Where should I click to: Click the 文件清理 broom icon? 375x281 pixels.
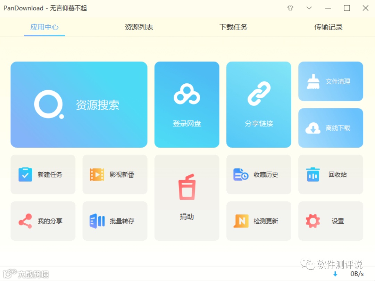coord(313,82)
